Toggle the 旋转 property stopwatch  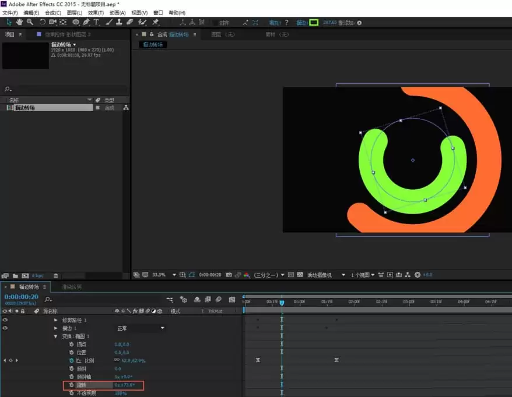pyautogui.click(x=72, y=385)
